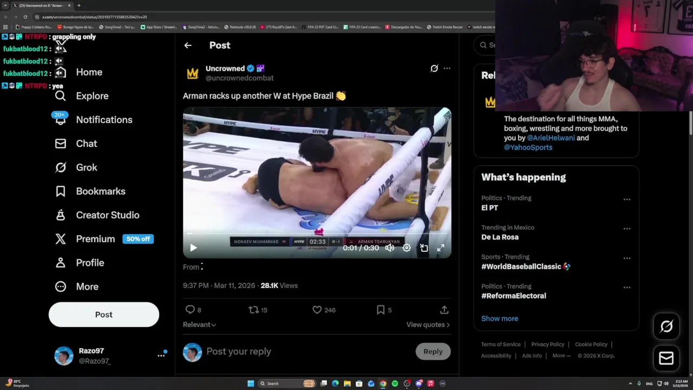Open video settings gear
The height and width of the screenshot is (390, 693).
pos(407,248)
